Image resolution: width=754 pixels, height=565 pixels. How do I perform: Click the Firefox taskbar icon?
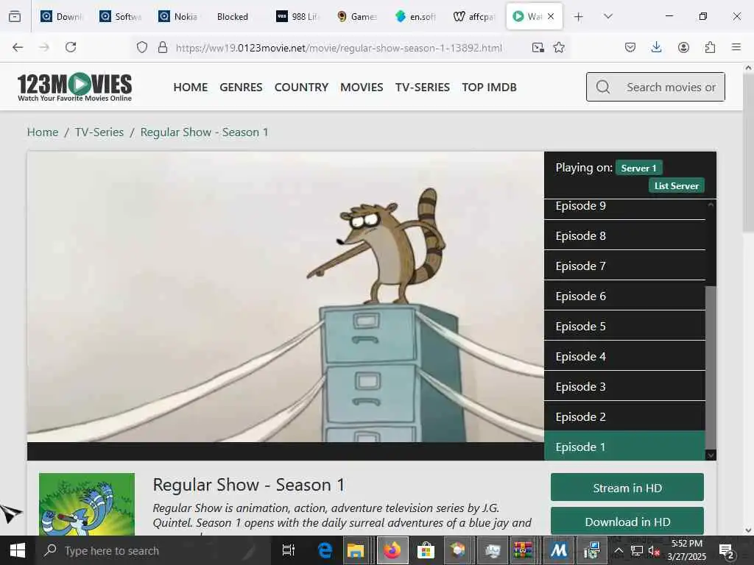[x=392, y=550]
